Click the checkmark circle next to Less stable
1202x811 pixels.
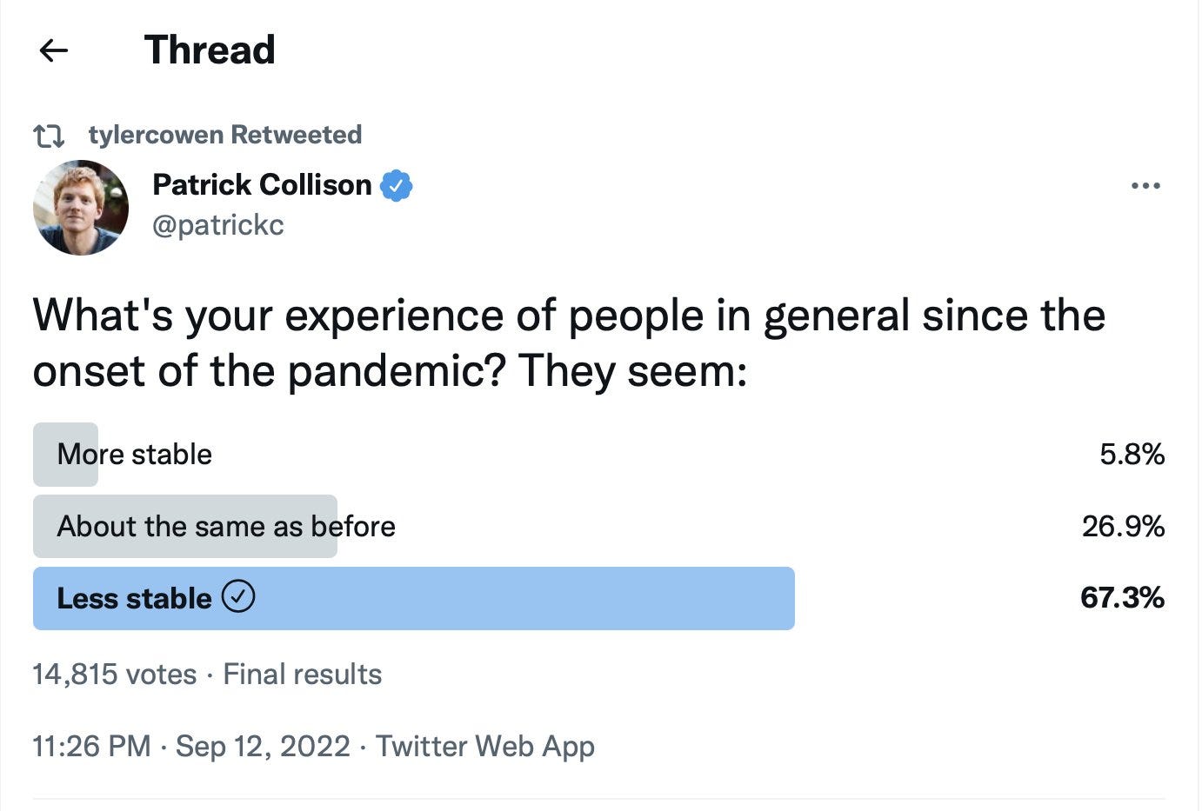click(238, 597)
